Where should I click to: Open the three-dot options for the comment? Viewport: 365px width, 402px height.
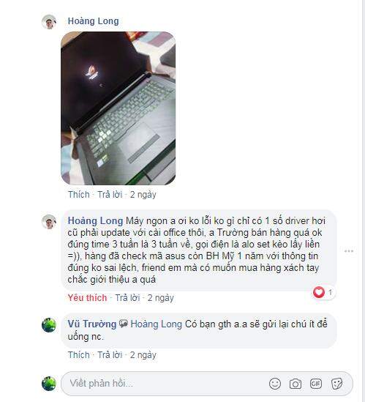pos(349,251)
